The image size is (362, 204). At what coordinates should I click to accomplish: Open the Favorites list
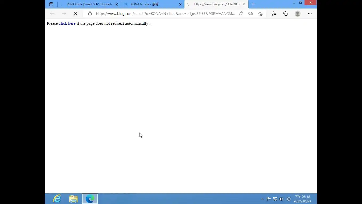coord(274,14)
